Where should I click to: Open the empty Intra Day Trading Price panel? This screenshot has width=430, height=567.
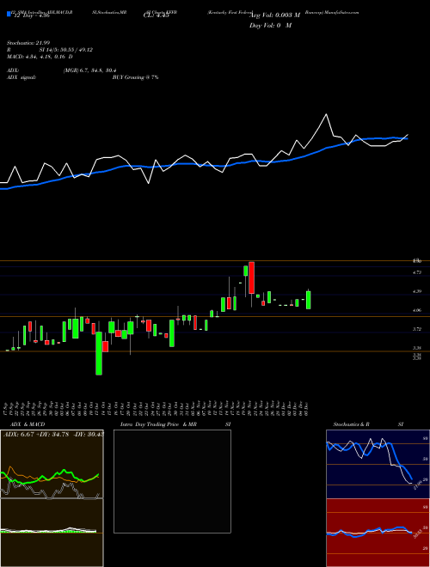point(172,481)
